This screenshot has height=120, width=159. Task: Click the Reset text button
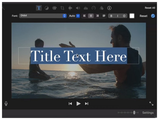143,16
